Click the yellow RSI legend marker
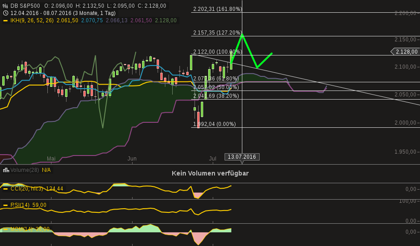Viewport: 420px width, 246px height. 5,205
